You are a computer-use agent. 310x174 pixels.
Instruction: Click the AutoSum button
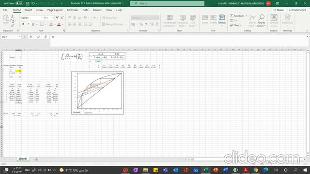pos(237,16)
